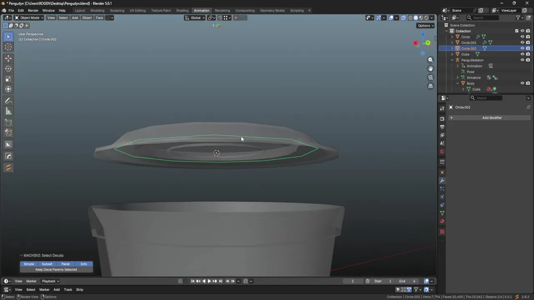Select the Cursor tool in toolbar
Screen dimensions: 534x300
[x=8, y=47]
